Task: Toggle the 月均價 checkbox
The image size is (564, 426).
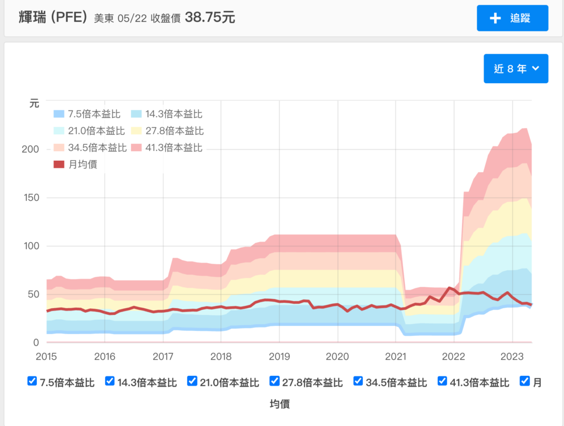Action: point(524,380)
